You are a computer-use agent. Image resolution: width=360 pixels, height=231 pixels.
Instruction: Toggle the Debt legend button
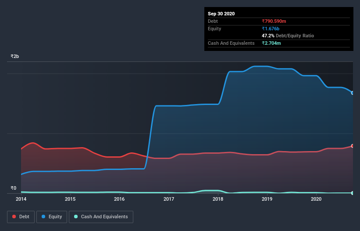[21, 217]
